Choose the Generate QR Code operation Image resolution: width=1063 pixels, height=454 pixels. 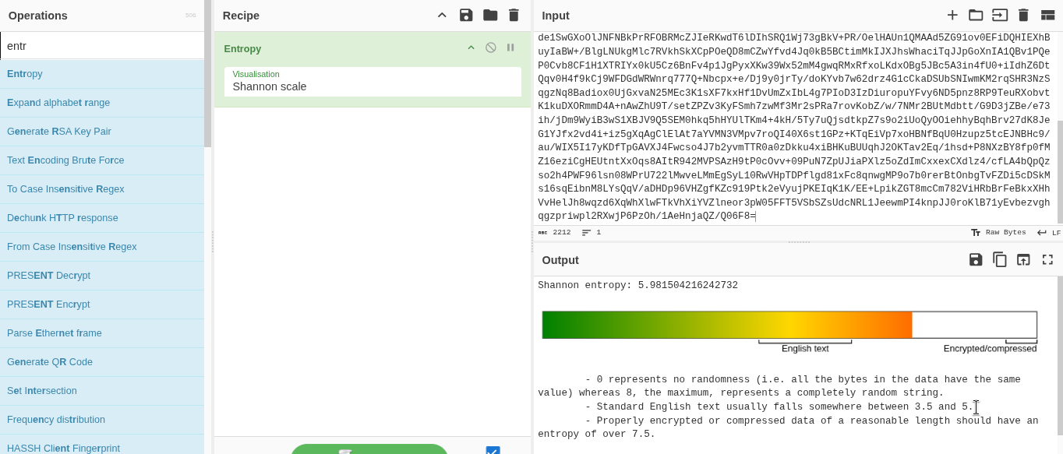coord(102,362)
